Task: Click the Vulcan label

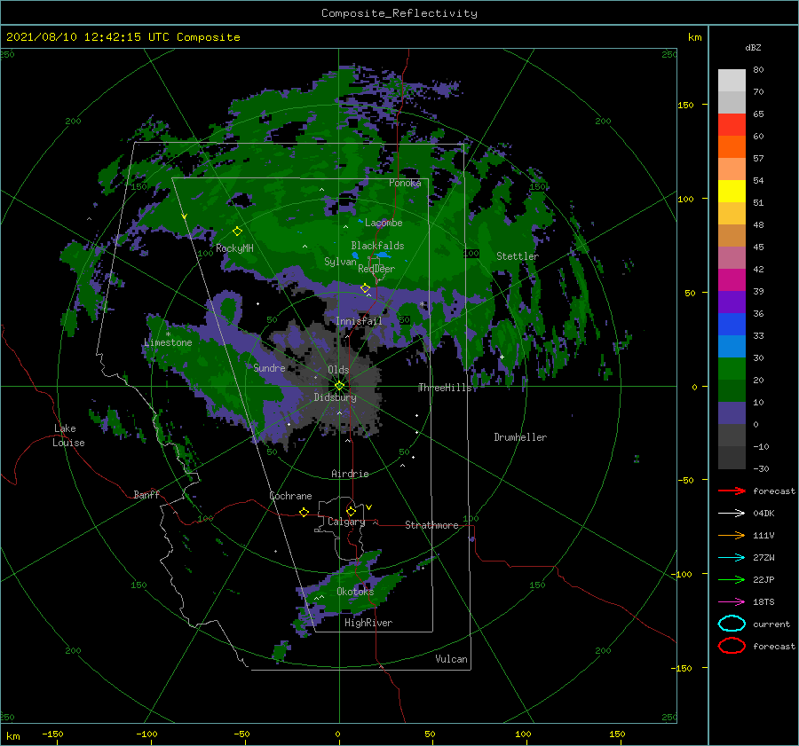Action: pos(451,659)
